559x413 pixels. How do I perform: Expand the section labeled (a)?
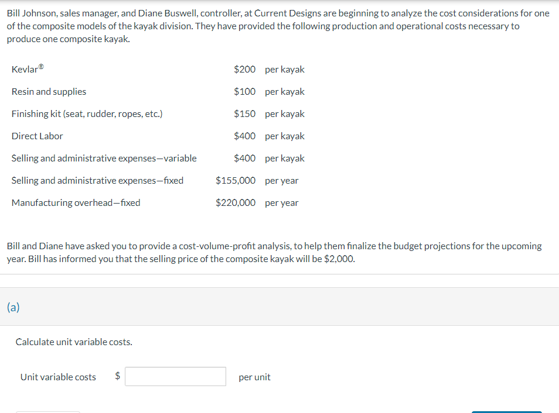[12, 307]
